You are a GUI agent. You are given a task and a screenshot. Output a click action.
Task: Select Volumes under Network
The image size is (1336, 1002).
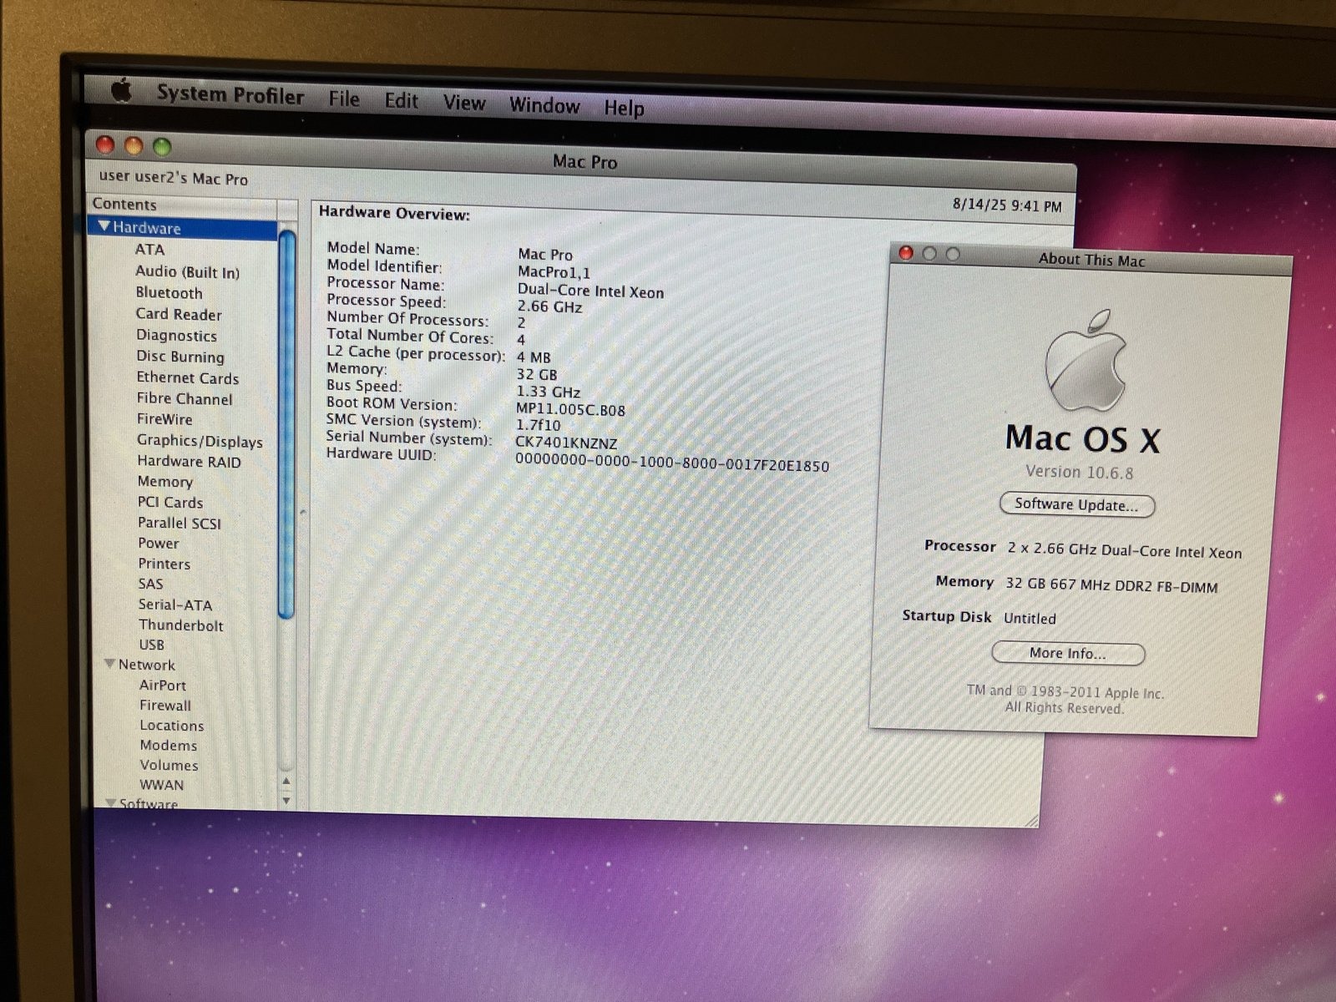point(170,766)
